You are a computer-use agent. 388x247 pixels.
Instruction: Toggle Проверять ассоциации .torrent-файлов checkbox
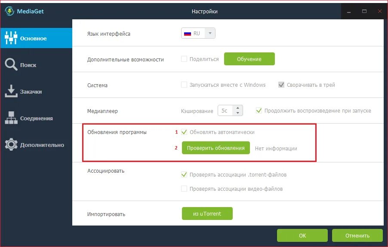click(184, 174)
